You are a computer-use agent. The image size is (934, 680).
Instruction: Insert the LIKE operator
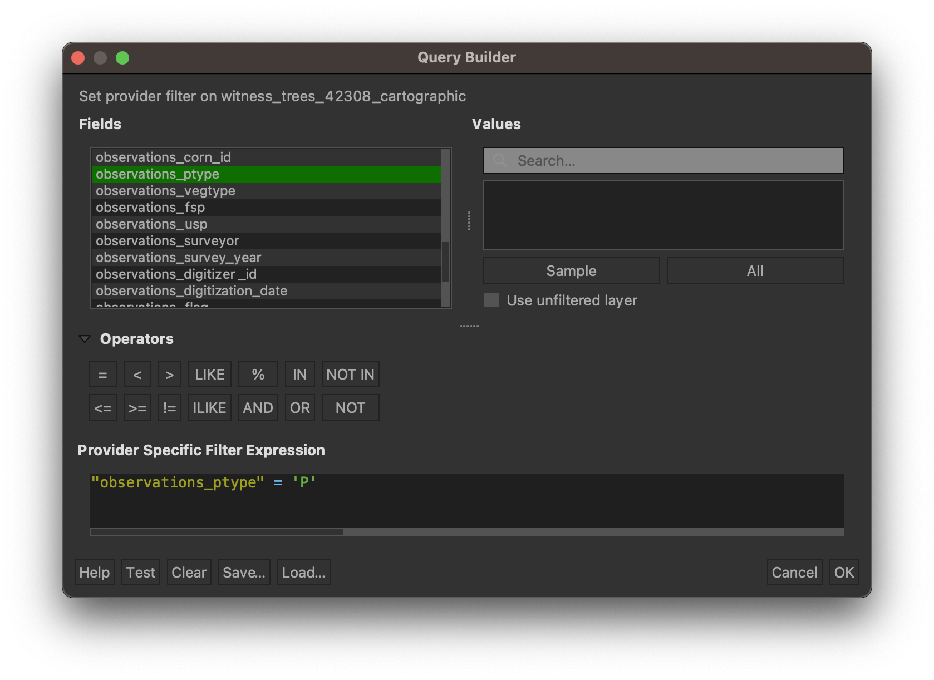pos(209,375)
